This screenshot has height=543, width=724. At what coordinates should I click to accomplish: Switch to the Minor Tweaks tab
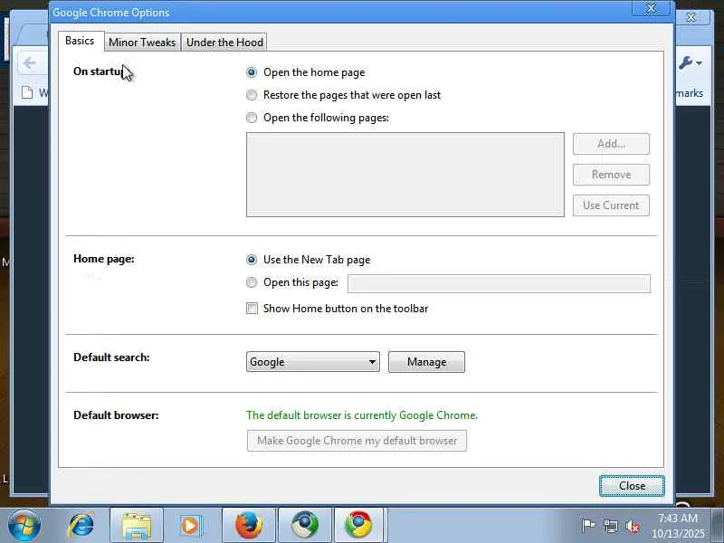[x=142, y=42]
